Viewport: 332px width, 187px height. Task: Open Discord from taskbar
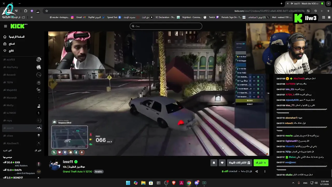(197, 183)
